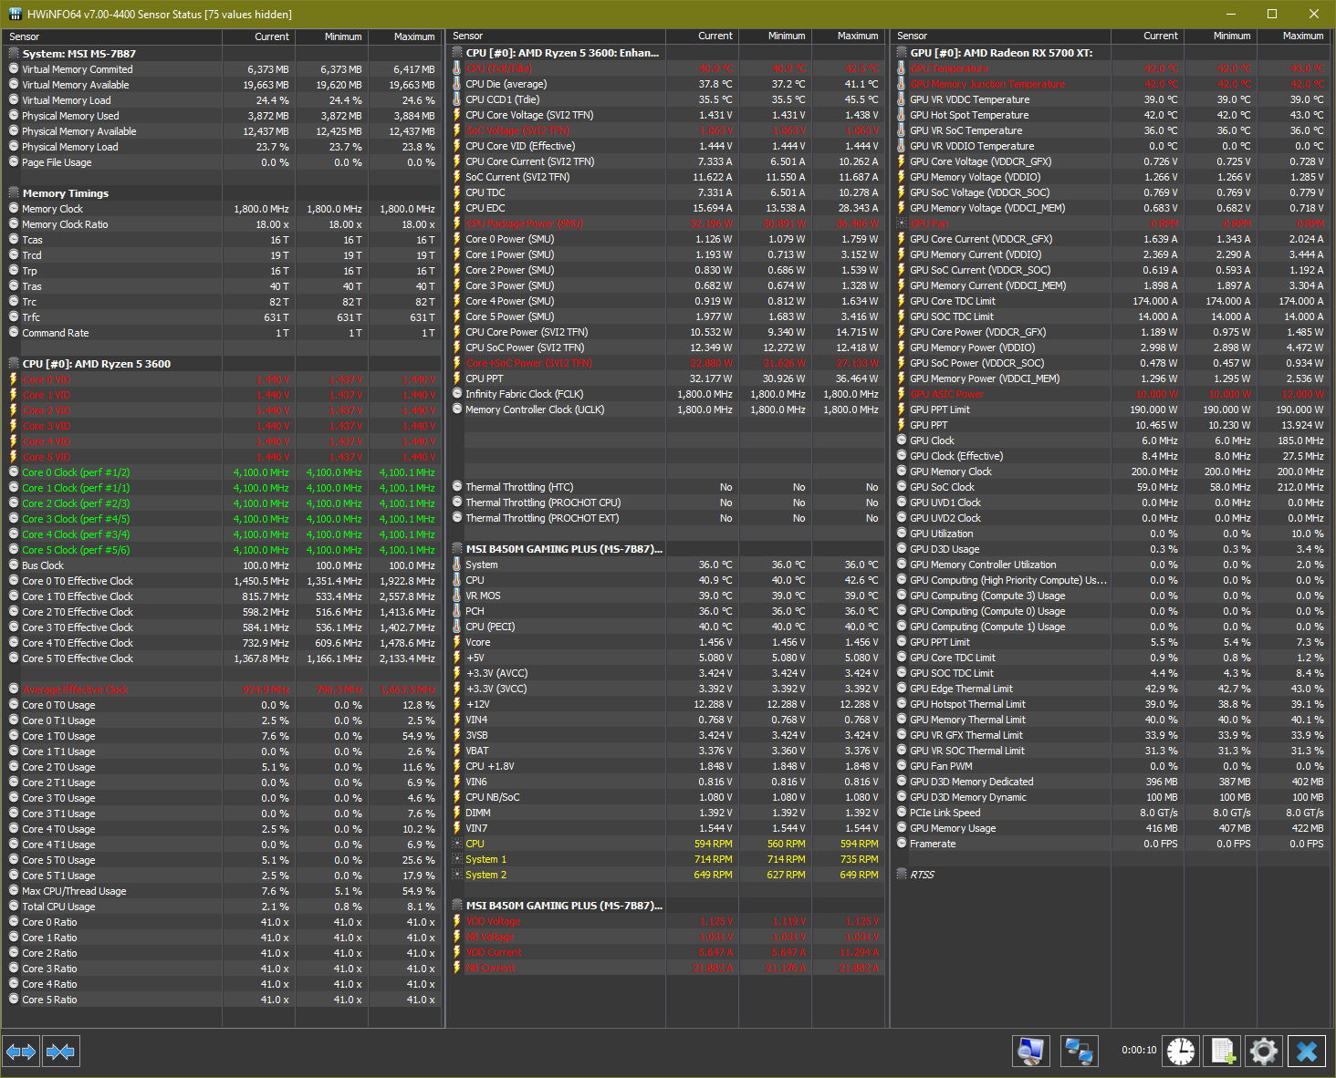Click circle icon beside Thermal Throttling (HTC)
The image size is (1336, 1078).
point(457,487)
